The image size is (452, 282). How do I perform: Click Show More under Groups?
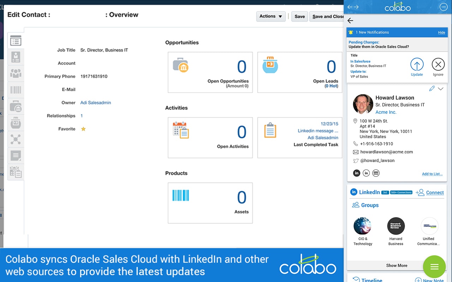click(397, 265)
